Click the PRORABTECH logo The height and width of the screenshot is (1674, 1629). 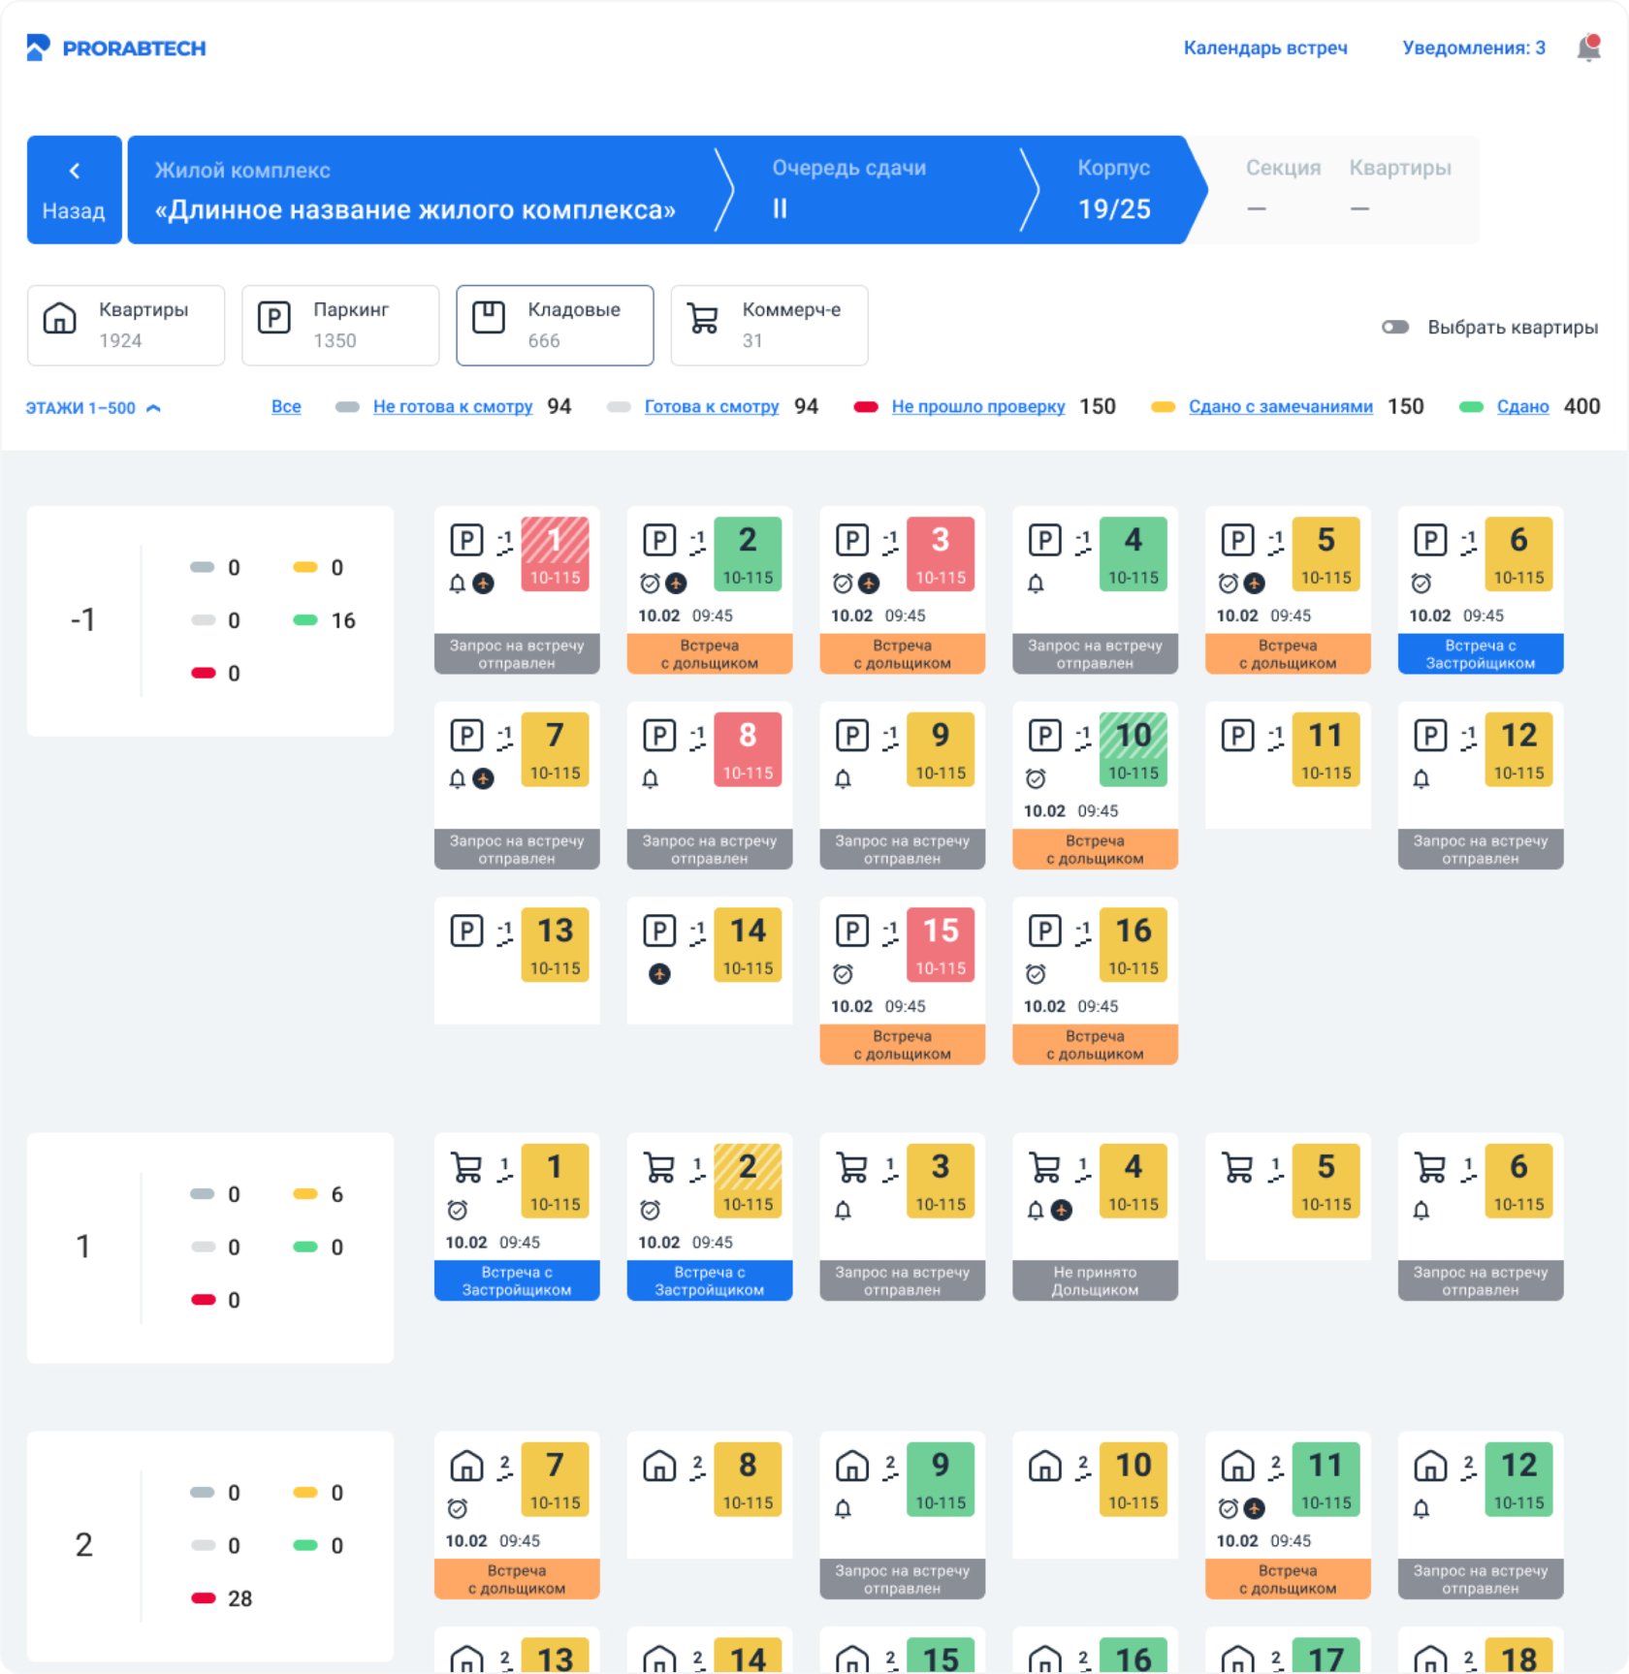pos(116,47)
